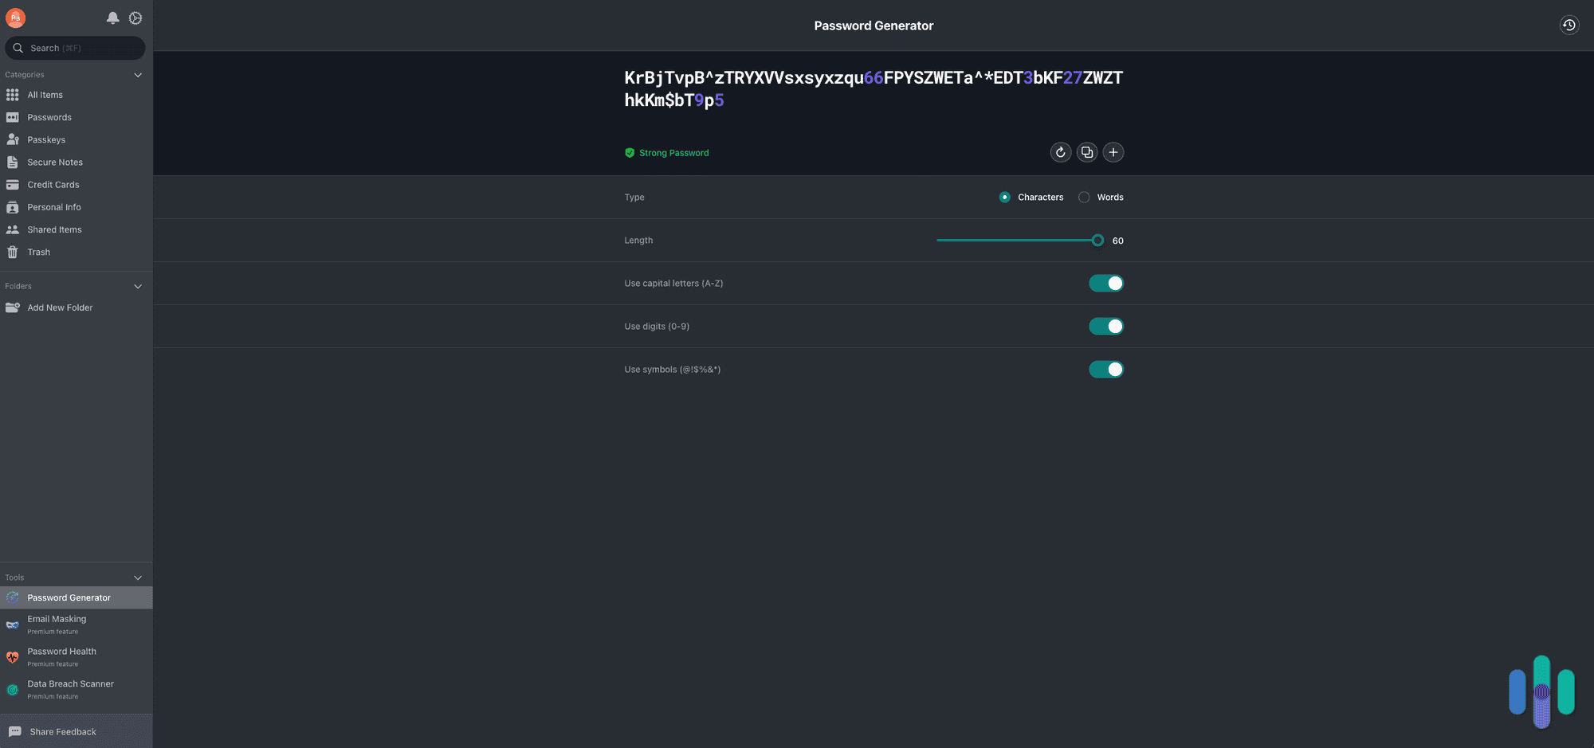The height and width of the screenshot is (748, 1594).
Task: Switch to the Data Breach Scanner
Action: click(x=70, y=688)
